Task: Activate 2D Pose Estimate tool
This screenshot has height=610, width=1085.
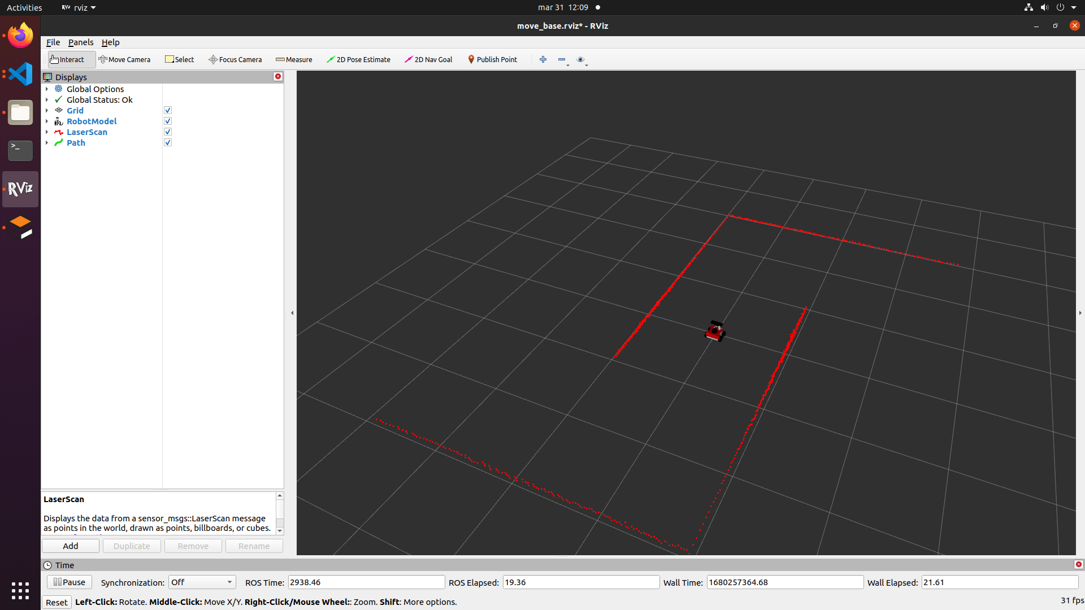Action: 358,59
